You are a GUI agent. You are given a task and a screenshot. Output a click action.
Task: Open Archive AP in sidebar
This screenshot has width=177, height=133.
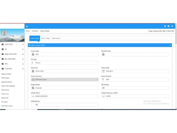pyautogui.click(x=5, y=98)
